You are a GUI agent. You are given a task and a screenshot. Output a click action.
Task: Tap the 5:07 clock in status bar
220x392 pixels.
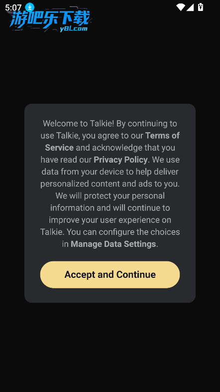tap(13, 7)
